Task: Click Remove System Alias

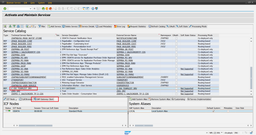Action: tap(159, 99)
